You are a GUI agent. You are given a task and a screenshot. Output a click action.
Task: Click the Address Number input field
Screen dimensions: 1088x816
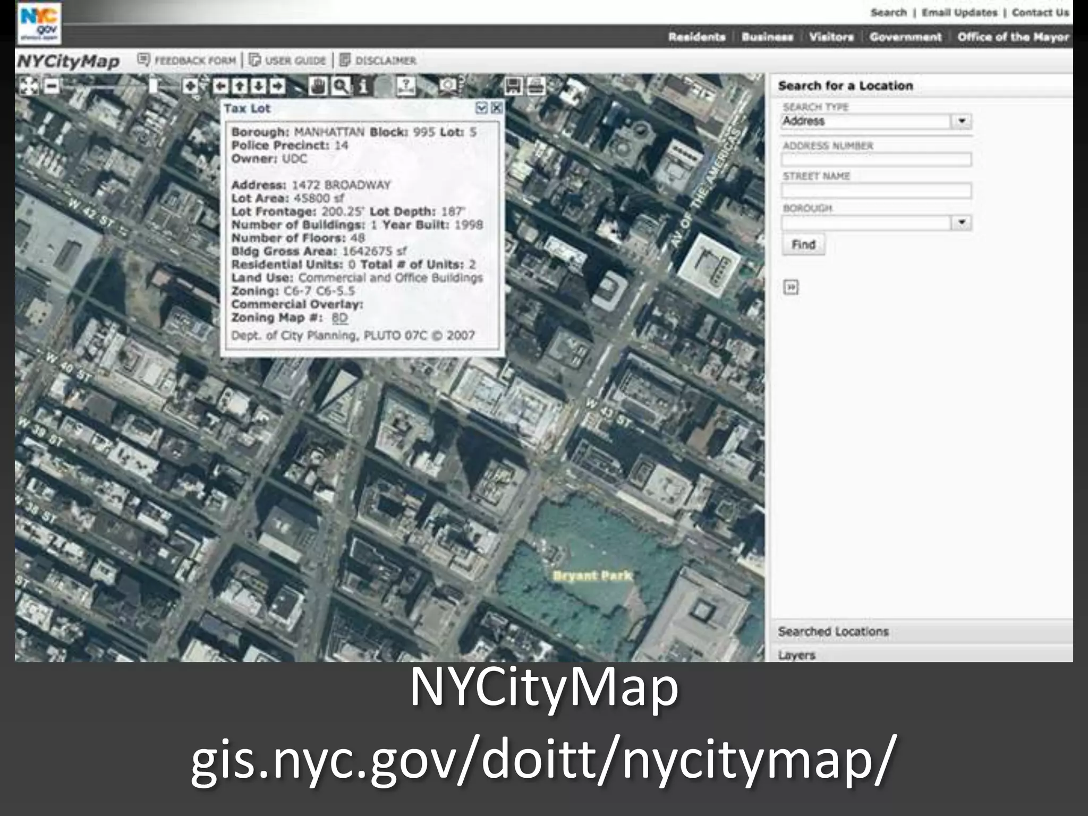click(x=877, y=160)
